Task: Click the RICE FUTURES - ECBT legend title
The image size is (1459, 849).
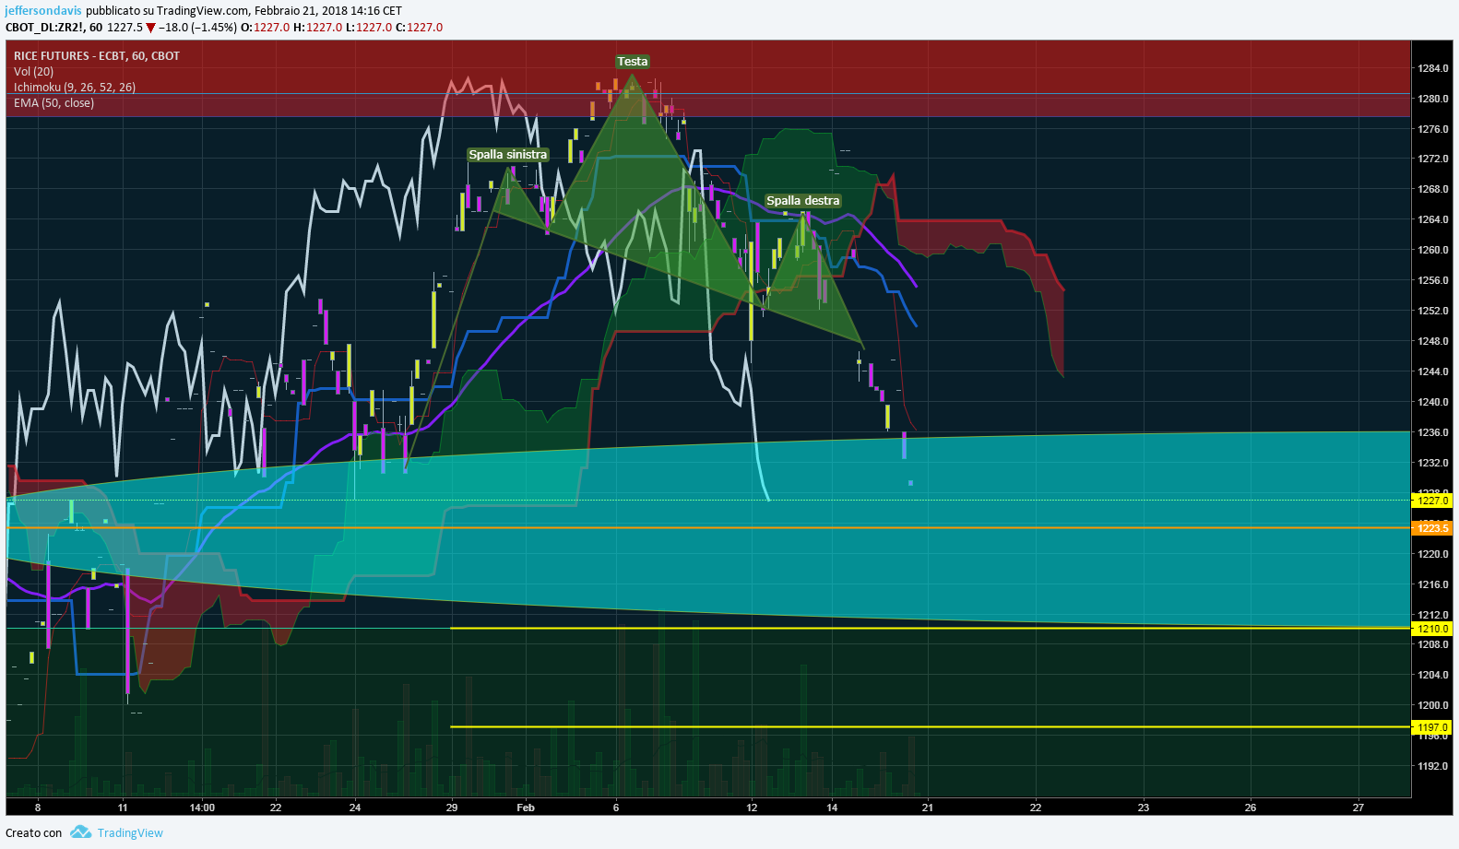Action: point(97,56)
